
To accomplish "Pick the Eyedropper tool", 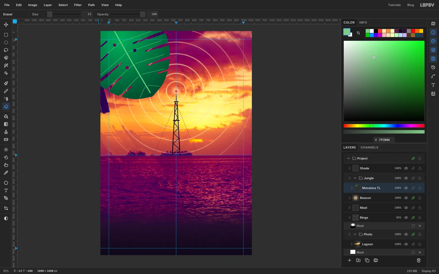I will 6,173.
